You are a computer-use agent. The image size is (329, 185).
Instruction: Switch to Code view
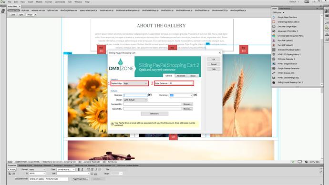pos(13,15)
